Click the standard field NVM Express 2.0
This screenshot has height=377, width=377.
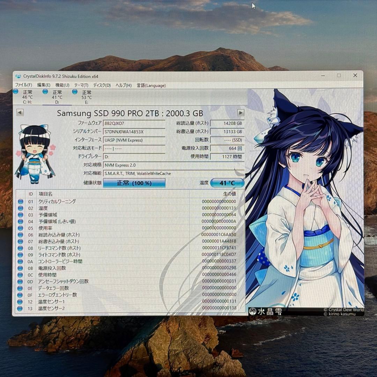click(x=174, y=165)
